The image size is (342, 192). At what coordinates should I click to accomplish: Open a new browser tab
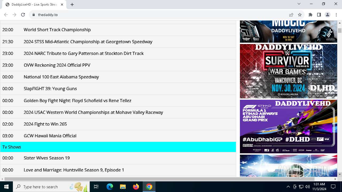pyautogui.click(x=72, y=5)
